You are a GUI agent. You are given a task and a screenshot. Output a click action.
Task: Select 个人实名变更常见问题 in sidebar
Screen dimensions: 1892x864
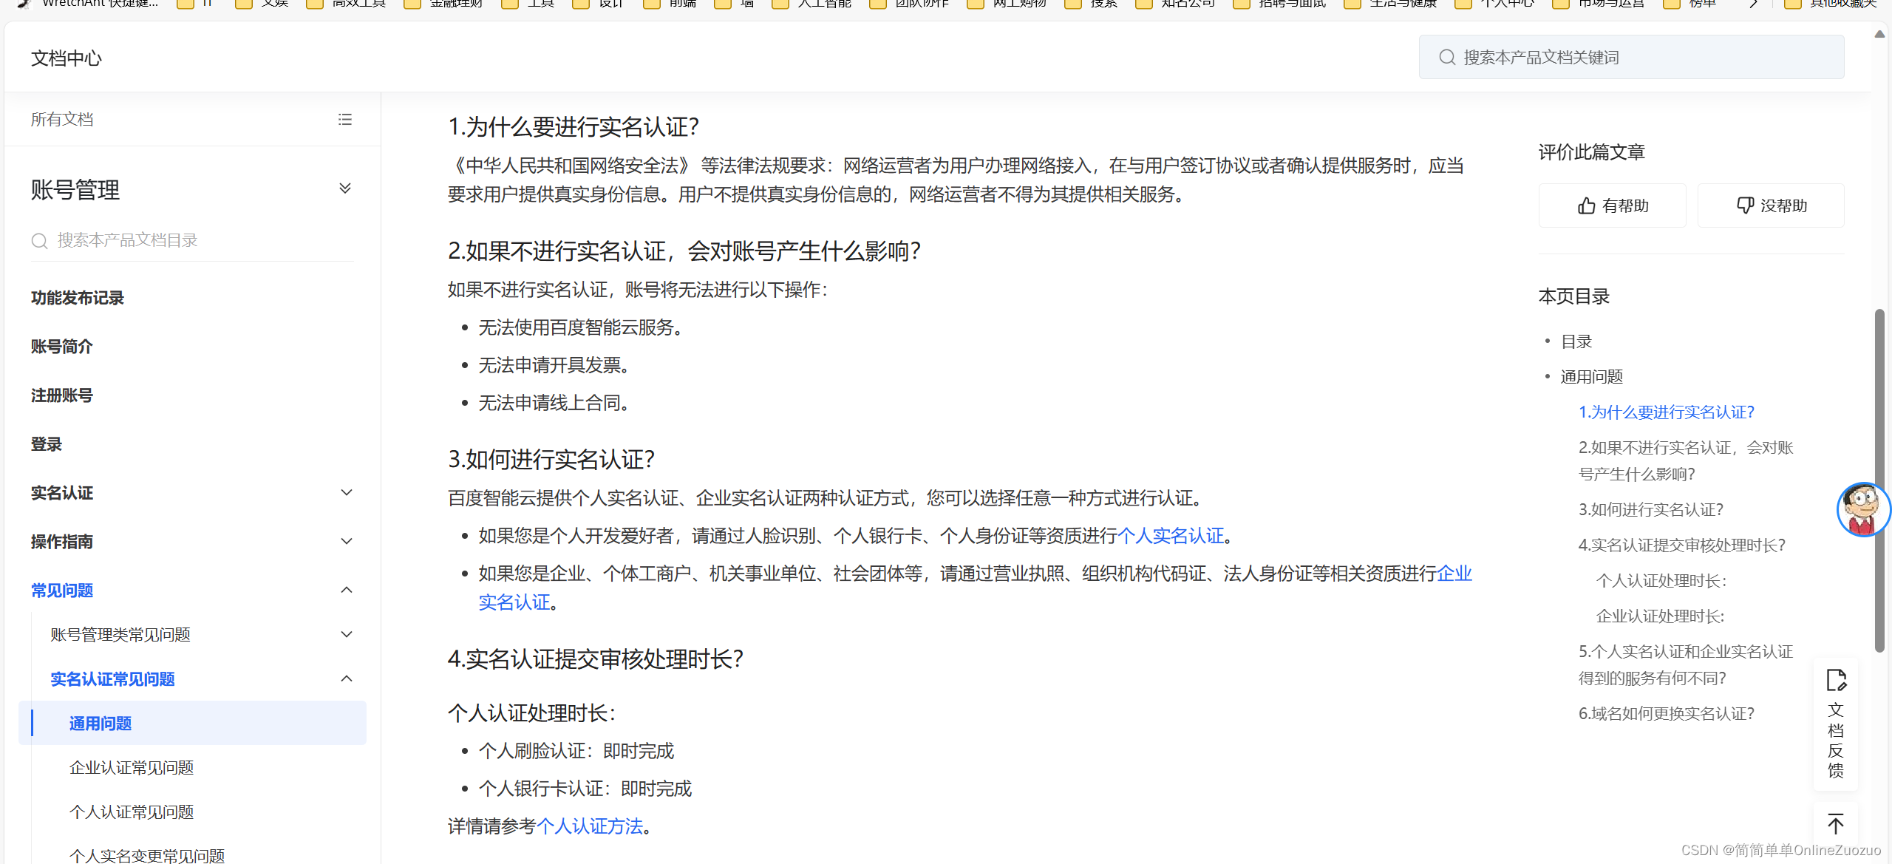click(147, 855)
